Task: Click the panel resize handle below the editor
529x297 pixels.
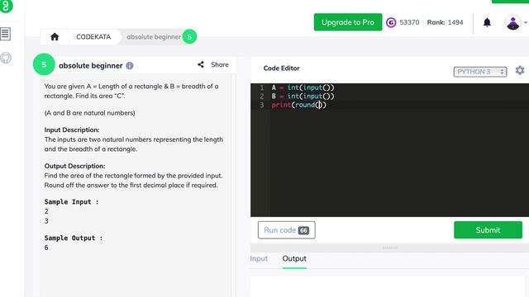Action: pos(389,247)
